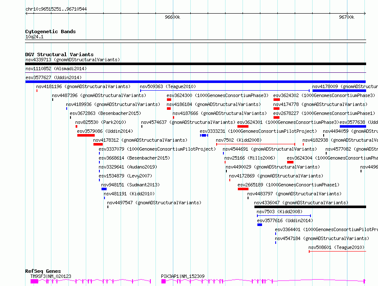This screenshot has width=378, height=286.
Task: Click the nsv4339713 gnomAD variant label
Action: click(x=73, y=60)
